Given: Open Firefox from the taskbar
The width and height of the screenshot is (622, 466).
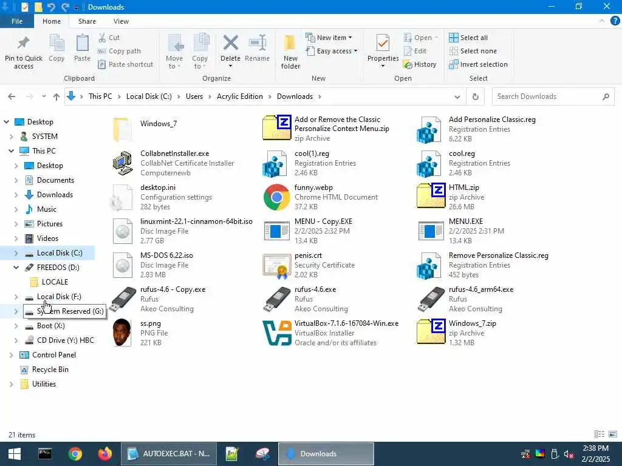Looking at the screenshot, I should click(x=105, y=454).
